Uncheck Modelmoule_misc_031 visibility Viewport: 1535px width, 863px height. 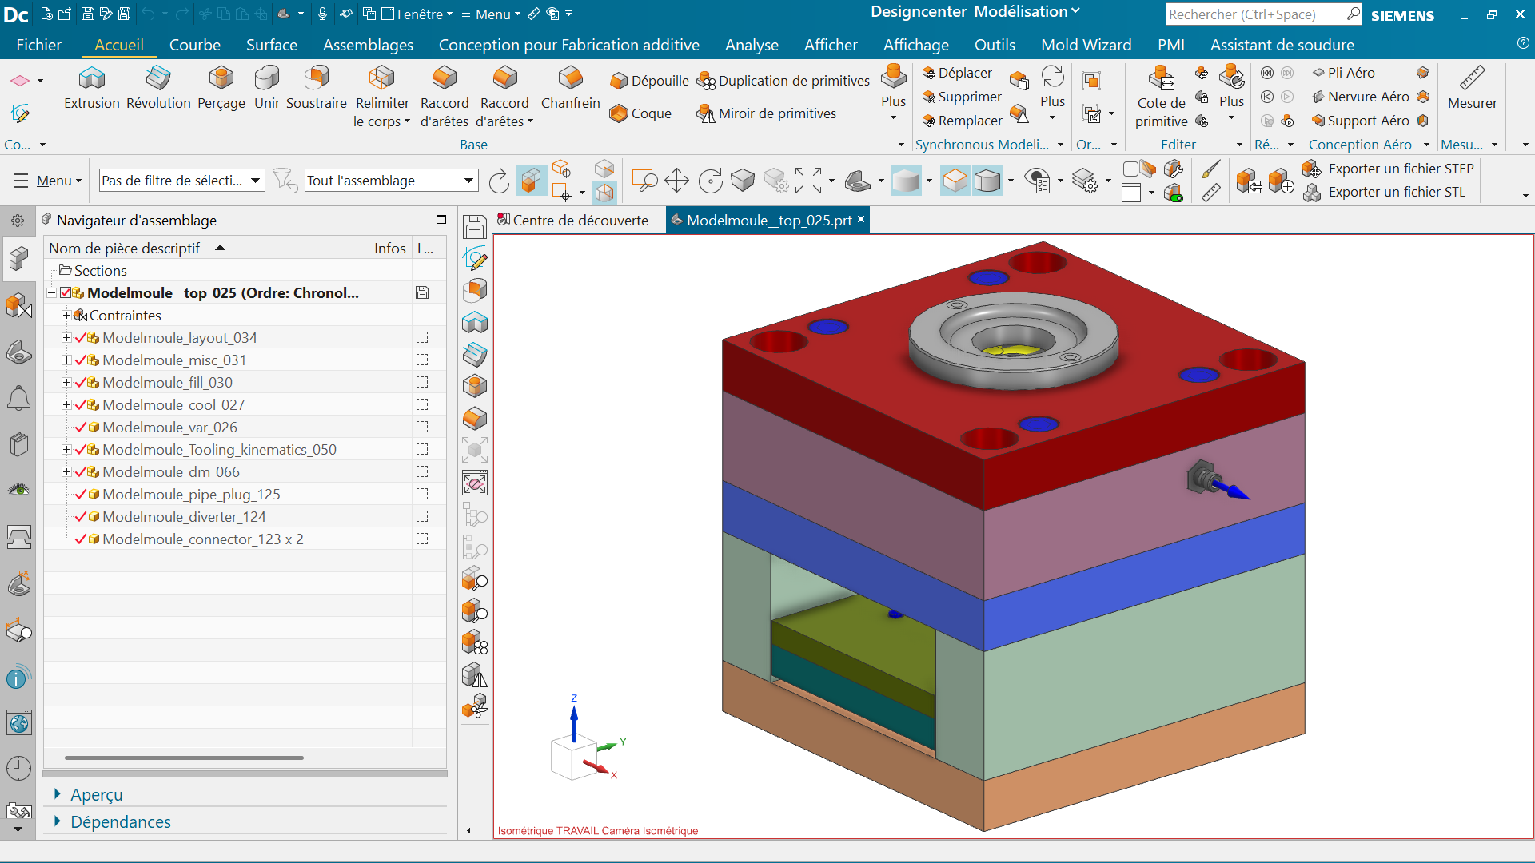(80, 360)
